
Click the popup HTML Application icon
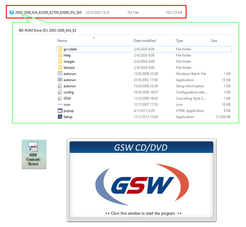tap(60, 111)
